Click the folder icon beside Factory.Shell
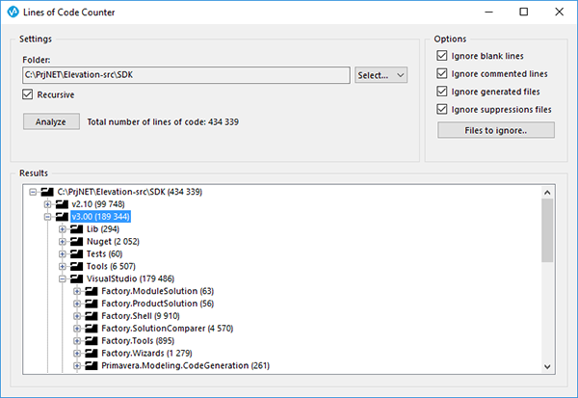 (x=92, y=316)
